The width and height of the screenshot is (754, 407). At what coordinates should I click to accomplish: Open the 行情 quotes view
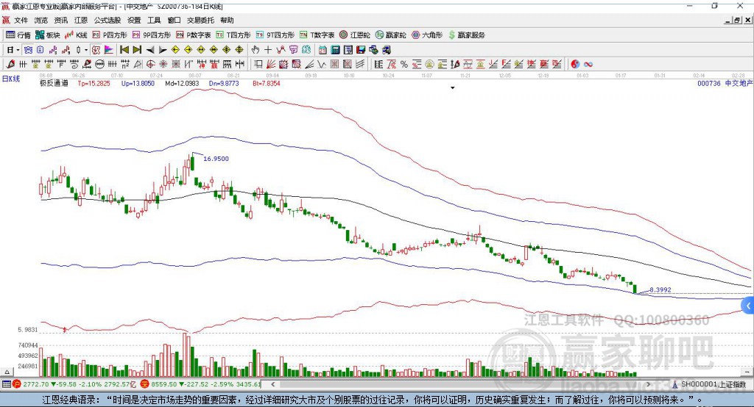[x=18, y=35]
